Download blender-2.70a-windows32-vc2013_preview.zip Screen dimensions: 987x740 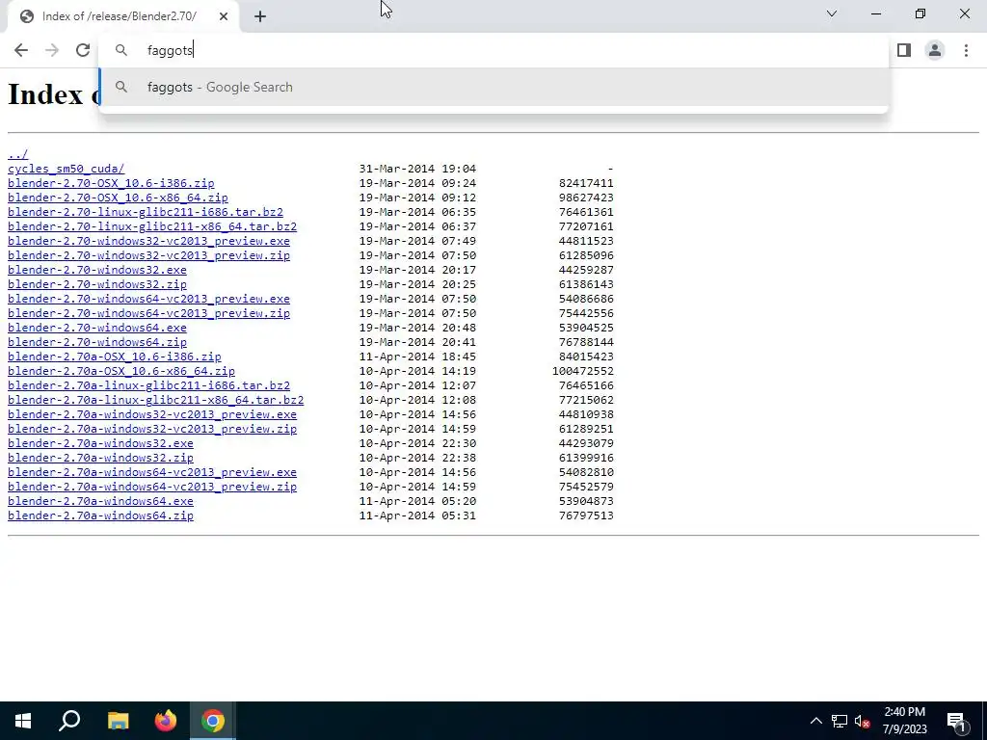click(152, 429)
